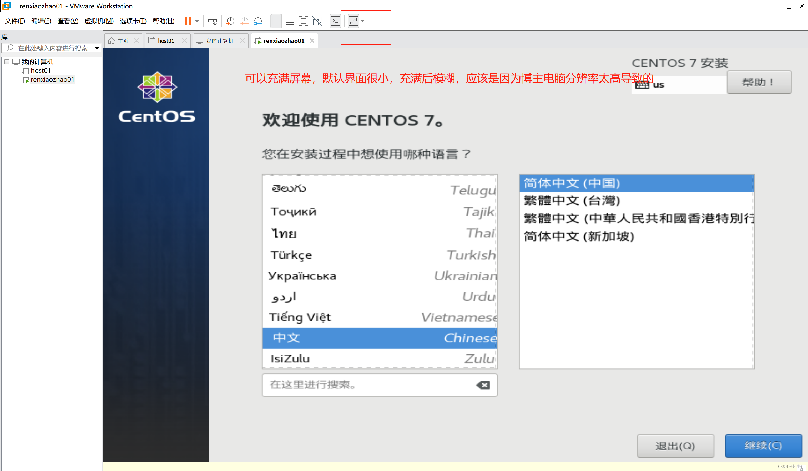Select 繁體中文 (台灣) in locale list
Viewport: 808px width, 471px height.
click(572, 201)
